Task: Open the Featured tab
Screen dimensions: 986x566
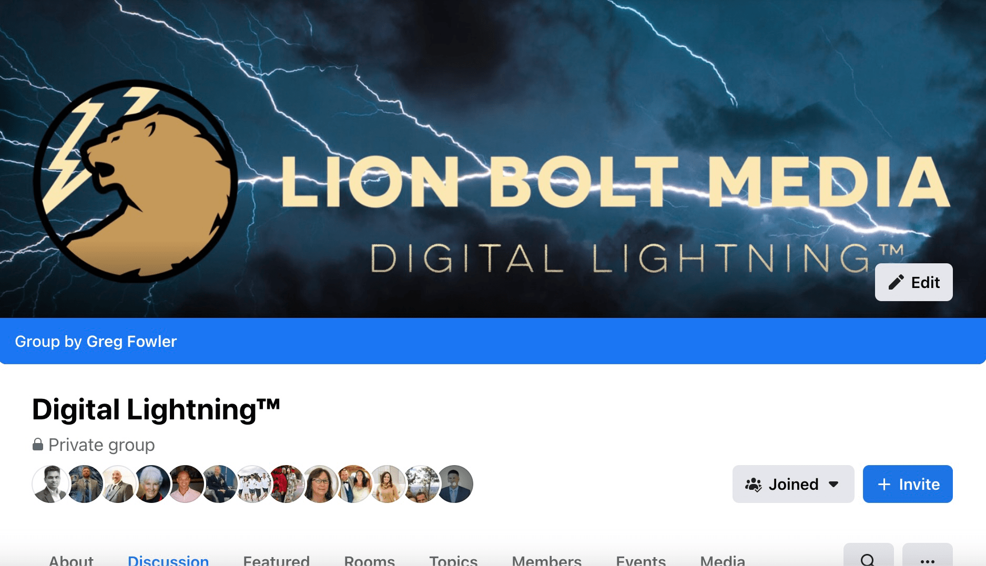Action: tap(277, 560)
